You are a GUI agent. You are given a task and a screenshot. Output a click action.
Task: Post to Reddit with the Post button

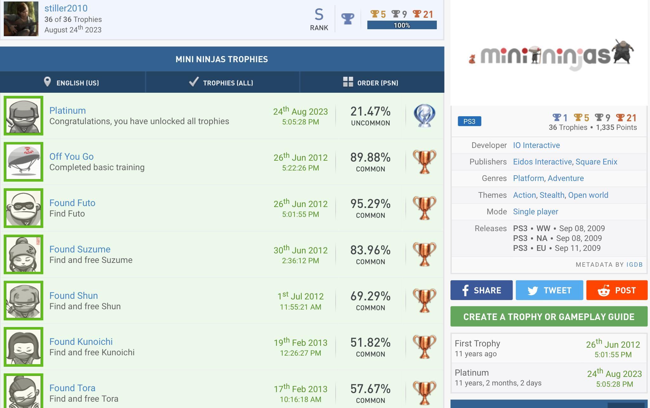pyautogui.click(x=617, y=290)
